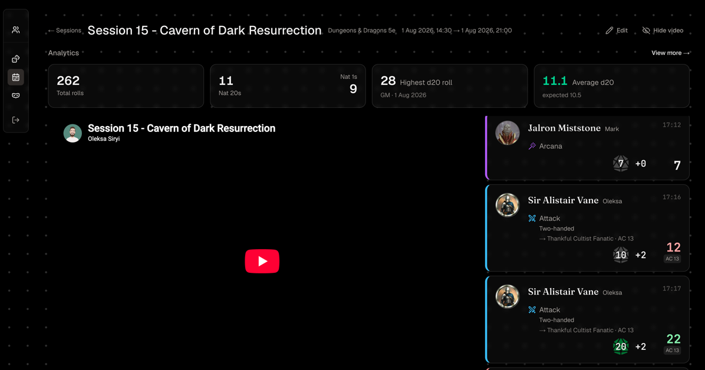Click Hide video toggle
The width and height of the screenshot is (705, 370).
(663, 31)
